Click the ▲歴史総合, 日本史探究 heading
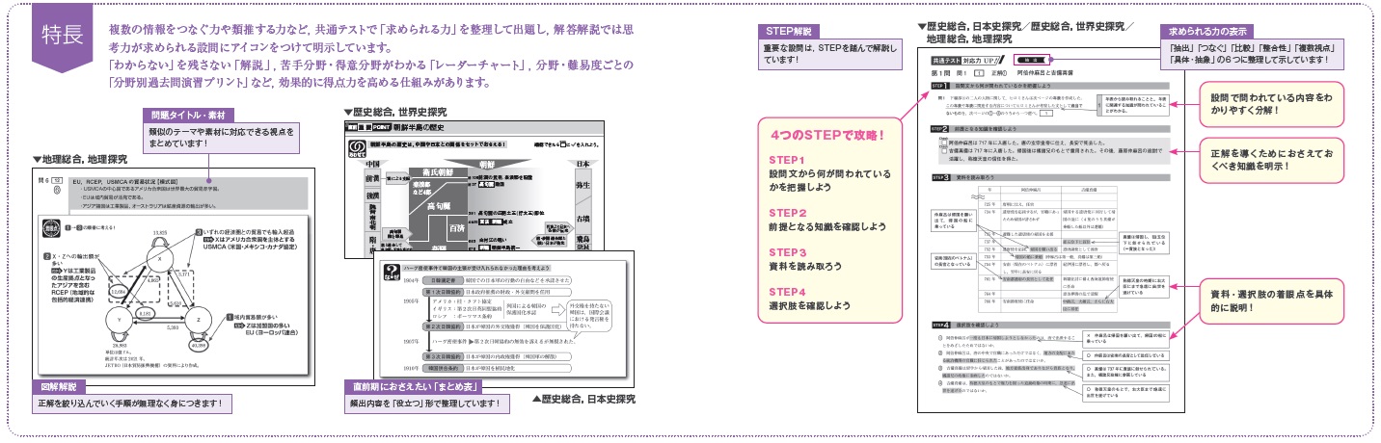This screenshot has height=443, width=1381. 582,399
